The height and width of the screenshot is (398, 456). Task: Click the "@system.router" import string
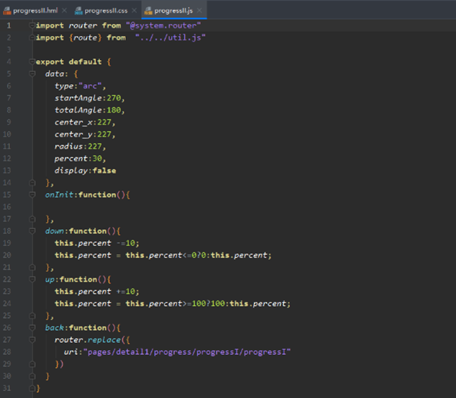(x=163, y=25)
